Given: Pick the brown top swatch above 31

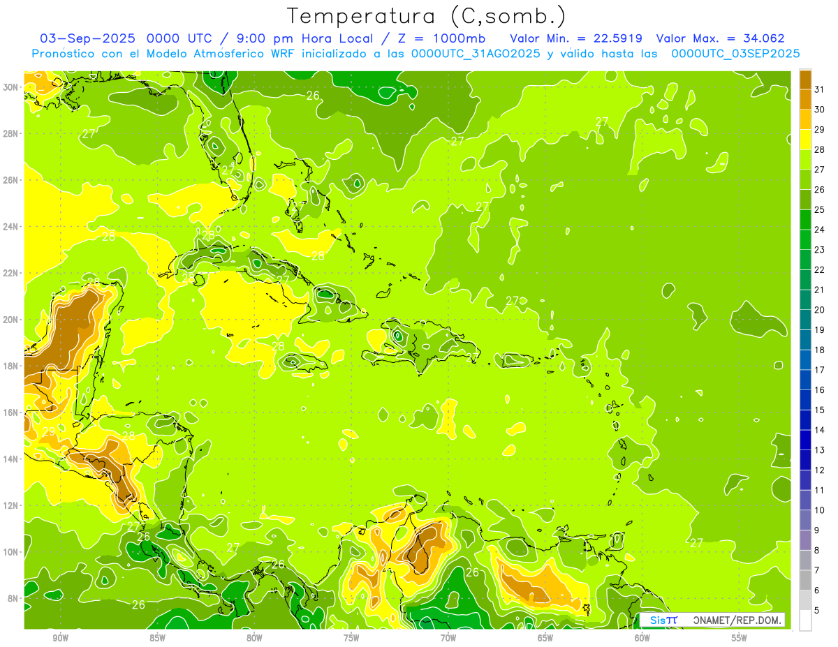Looking at the screenshot, I should [x=805, y=80].
